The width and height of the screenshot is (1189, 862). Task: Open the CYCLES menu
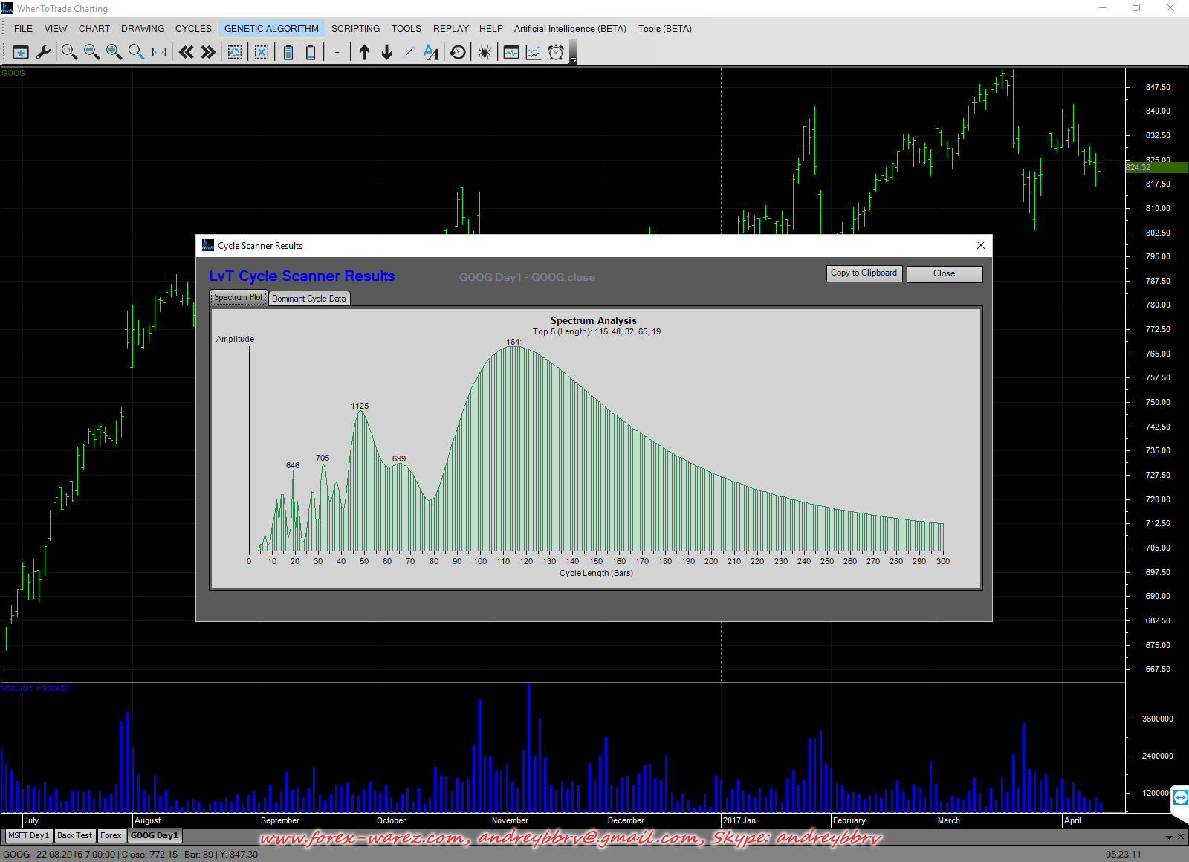click(x=193, y=29)
